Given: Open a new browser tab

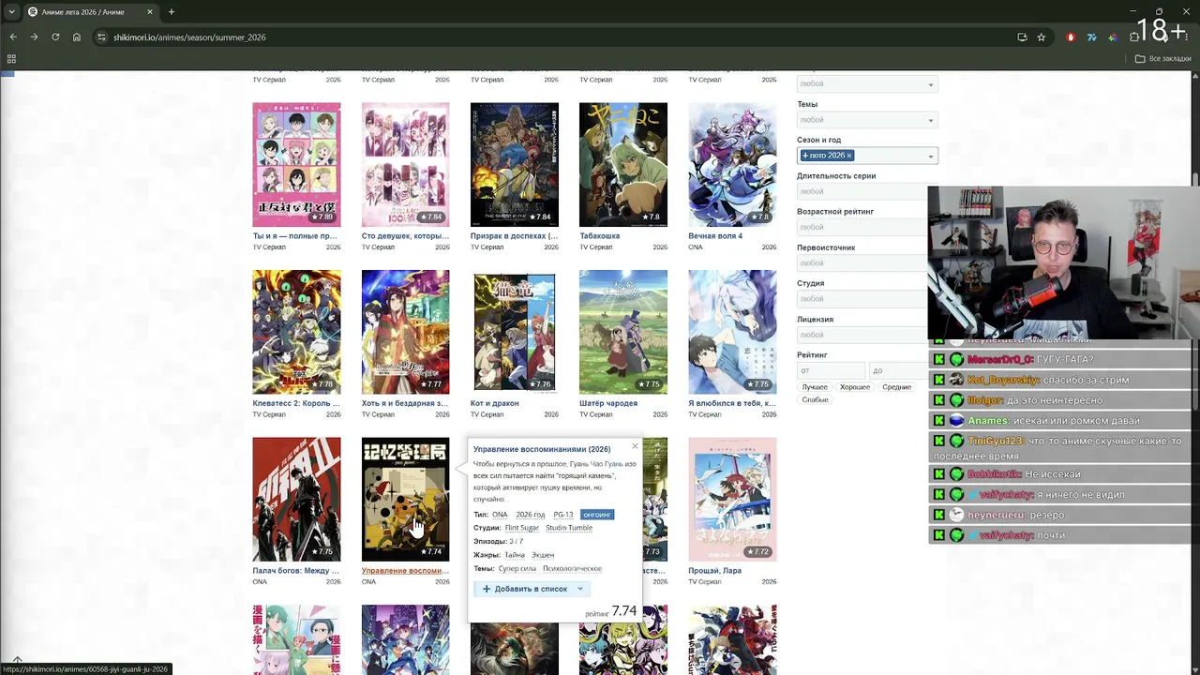Looking at the screenshot, I should 171,12.
